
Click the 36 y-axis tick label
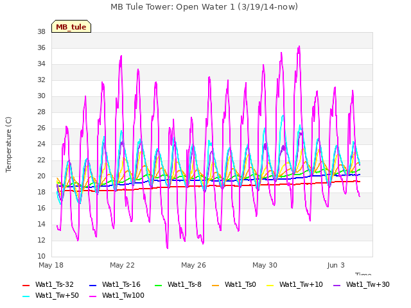pos(41,47)
